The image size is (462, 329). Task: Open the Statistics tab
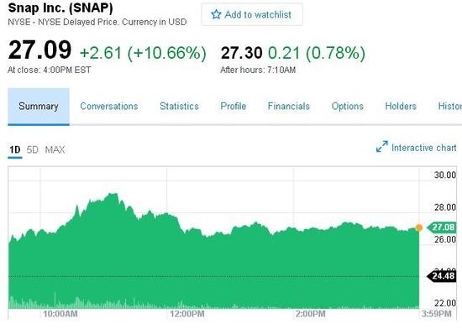pyautogui.click(x=179, y=107)
